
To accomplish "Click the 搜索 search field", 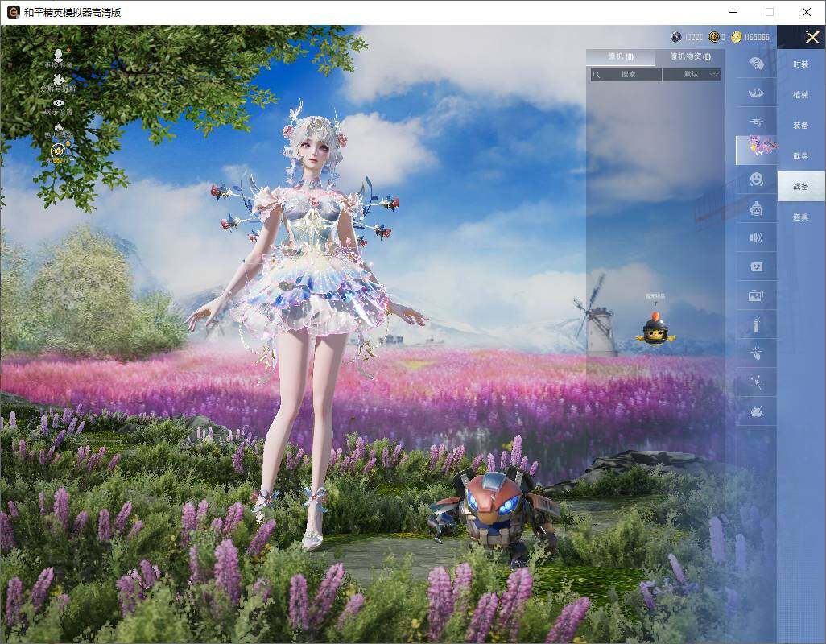I will 626,75.
